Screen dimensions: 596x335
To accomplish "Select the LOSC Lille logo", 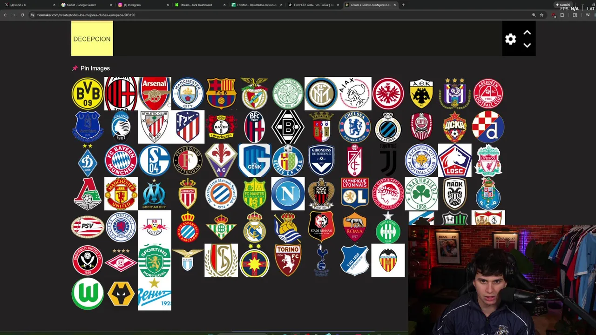I will point(455,160).
